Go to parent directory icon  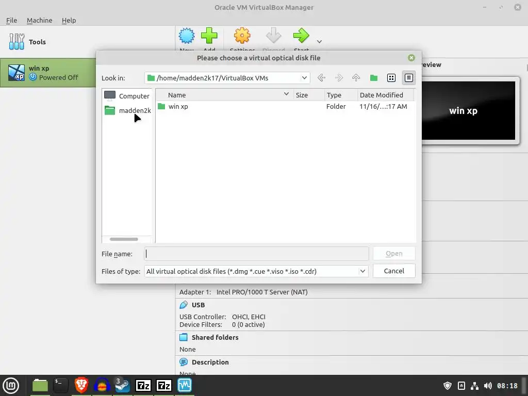pyautogui.click(x=356, y=78)
